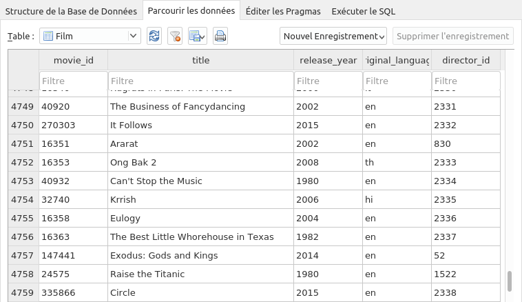Sort by title column header
Screen dimensions: 522x302
point(201,61)
